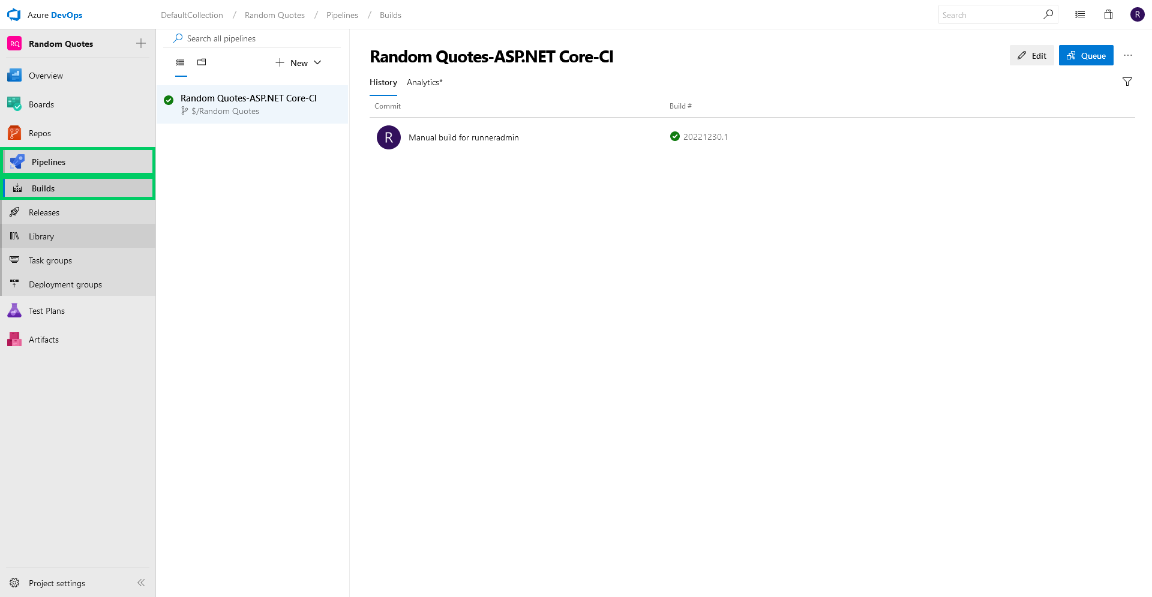Switch to pipelines list view icon
1152x597 pixels.
click(x=180, y=62)
